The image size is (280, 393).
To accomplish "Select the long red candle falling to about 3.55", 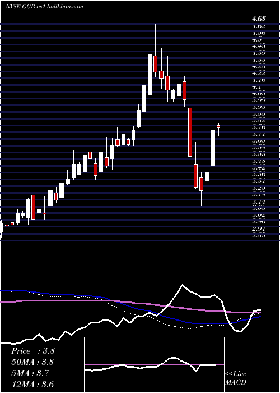I will [x=190, y=132].
